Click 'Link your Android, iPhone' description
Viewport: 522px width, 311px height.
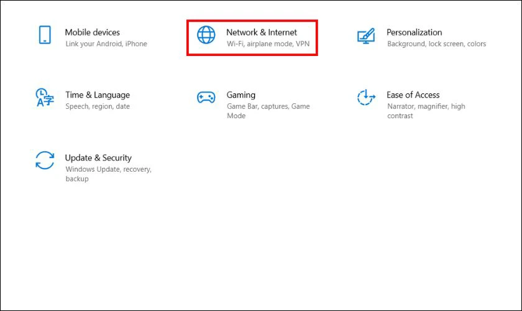[106, 44]
